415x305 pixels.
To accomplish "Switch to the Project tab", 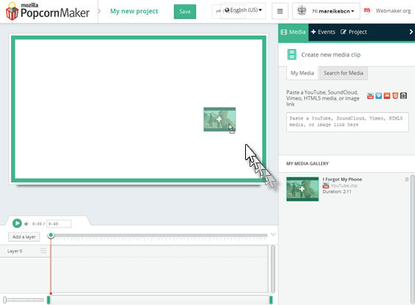I will coord(354,32).
